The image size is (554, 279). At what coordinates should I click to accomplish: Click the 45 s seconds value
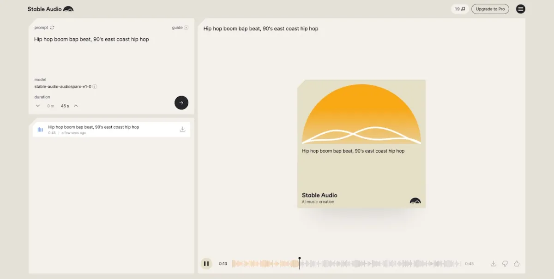coord(65,106)
